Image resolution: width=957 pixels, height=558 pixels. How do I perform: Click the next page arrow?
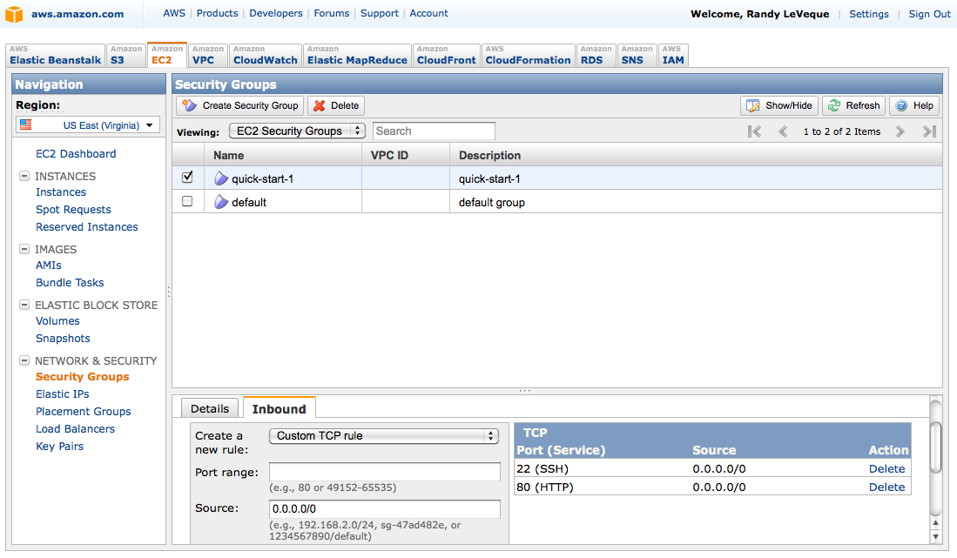pos(900,131)
